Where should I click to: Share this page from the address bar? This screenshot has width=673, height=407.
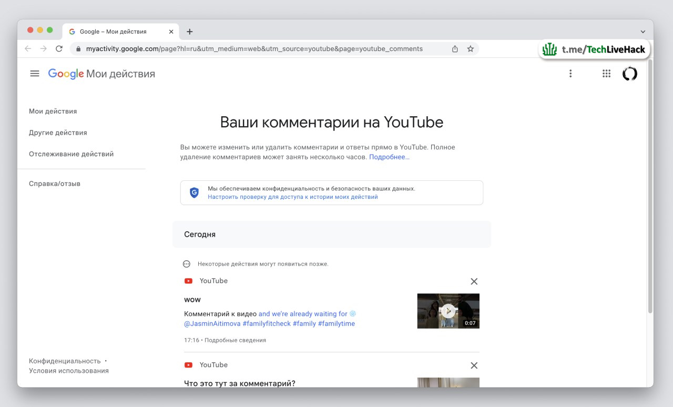[x=455, y=48]
